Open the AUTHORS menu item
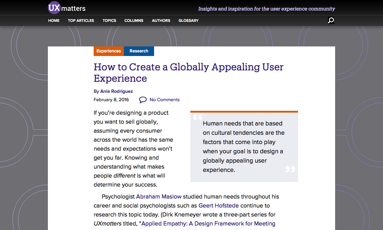The width and height of the screenshot is (383, 230). click(161, 21)
